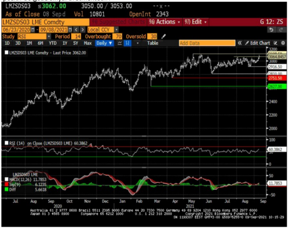The width and height of the screenshot is (290, 229).
Task: Open the 97) Edit menu
Action: pos(195,22)
